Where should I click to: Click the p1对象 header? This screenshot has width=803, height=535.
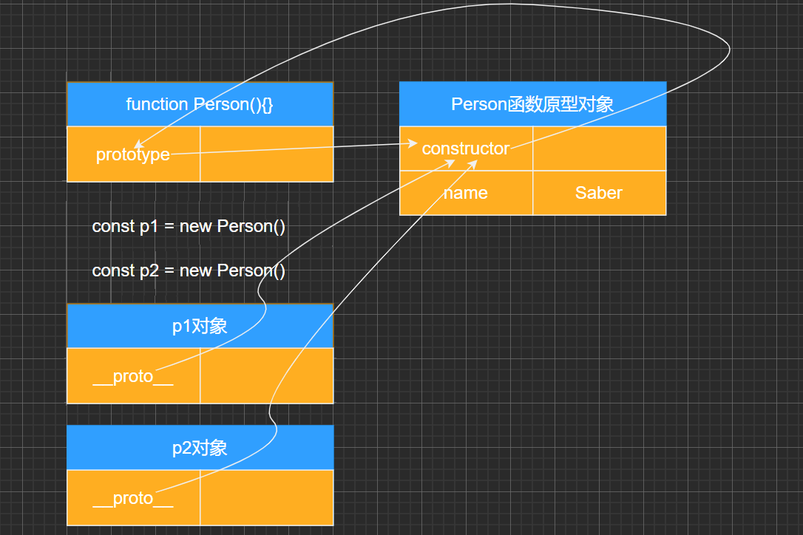pyautogui.click(x=200, y=325)
